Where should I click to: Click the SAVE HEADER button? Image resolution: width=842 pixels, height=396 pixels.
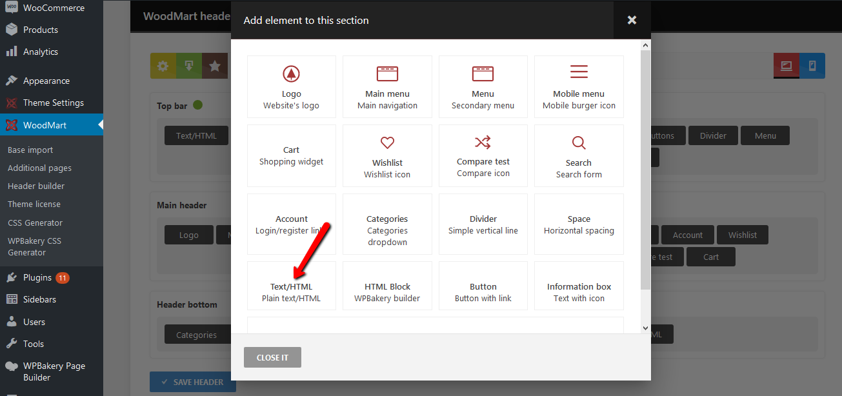(193, 382)
